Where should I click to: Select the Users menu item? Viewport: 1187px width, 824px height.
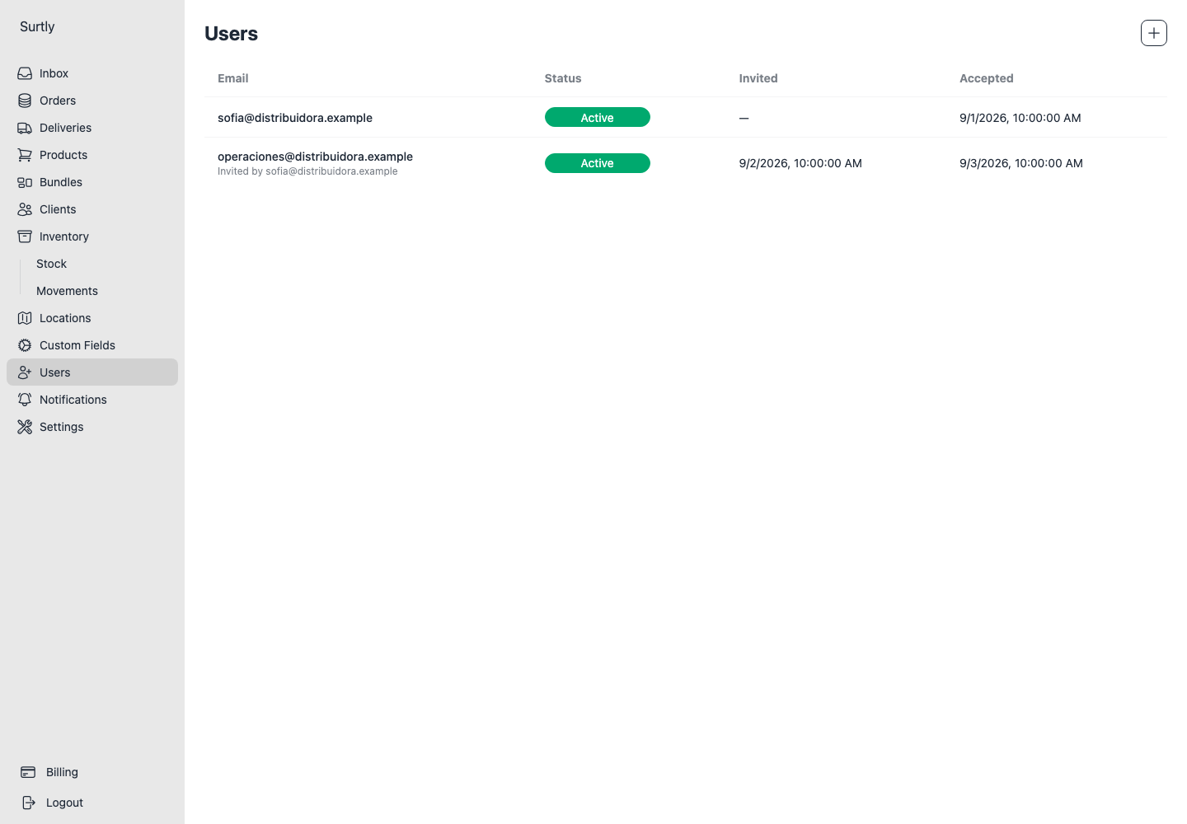[92, 372]
